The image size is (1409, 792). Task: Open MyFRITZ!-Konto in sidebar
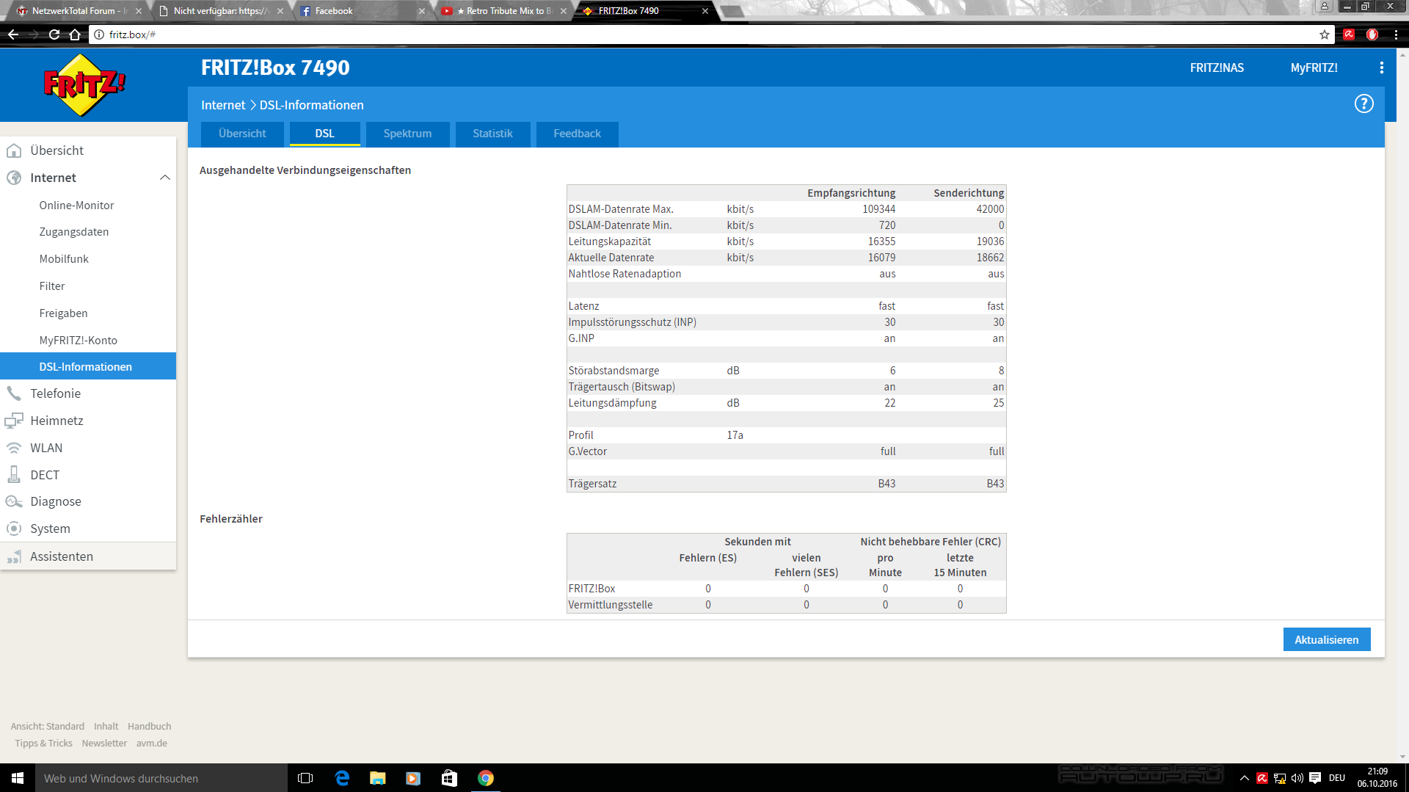(79, 341)
